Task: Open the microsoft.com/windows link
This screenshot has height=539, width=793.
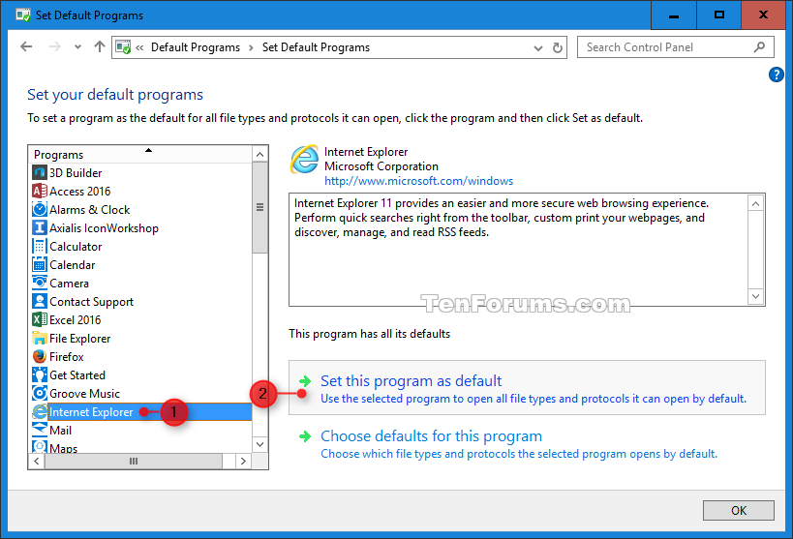Action: 418,181
